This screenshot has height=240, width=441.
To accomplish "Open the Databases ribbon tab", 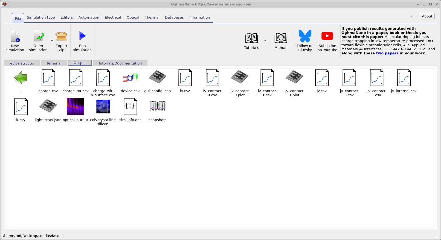I will pyautogui.click(x=174, y=17).
